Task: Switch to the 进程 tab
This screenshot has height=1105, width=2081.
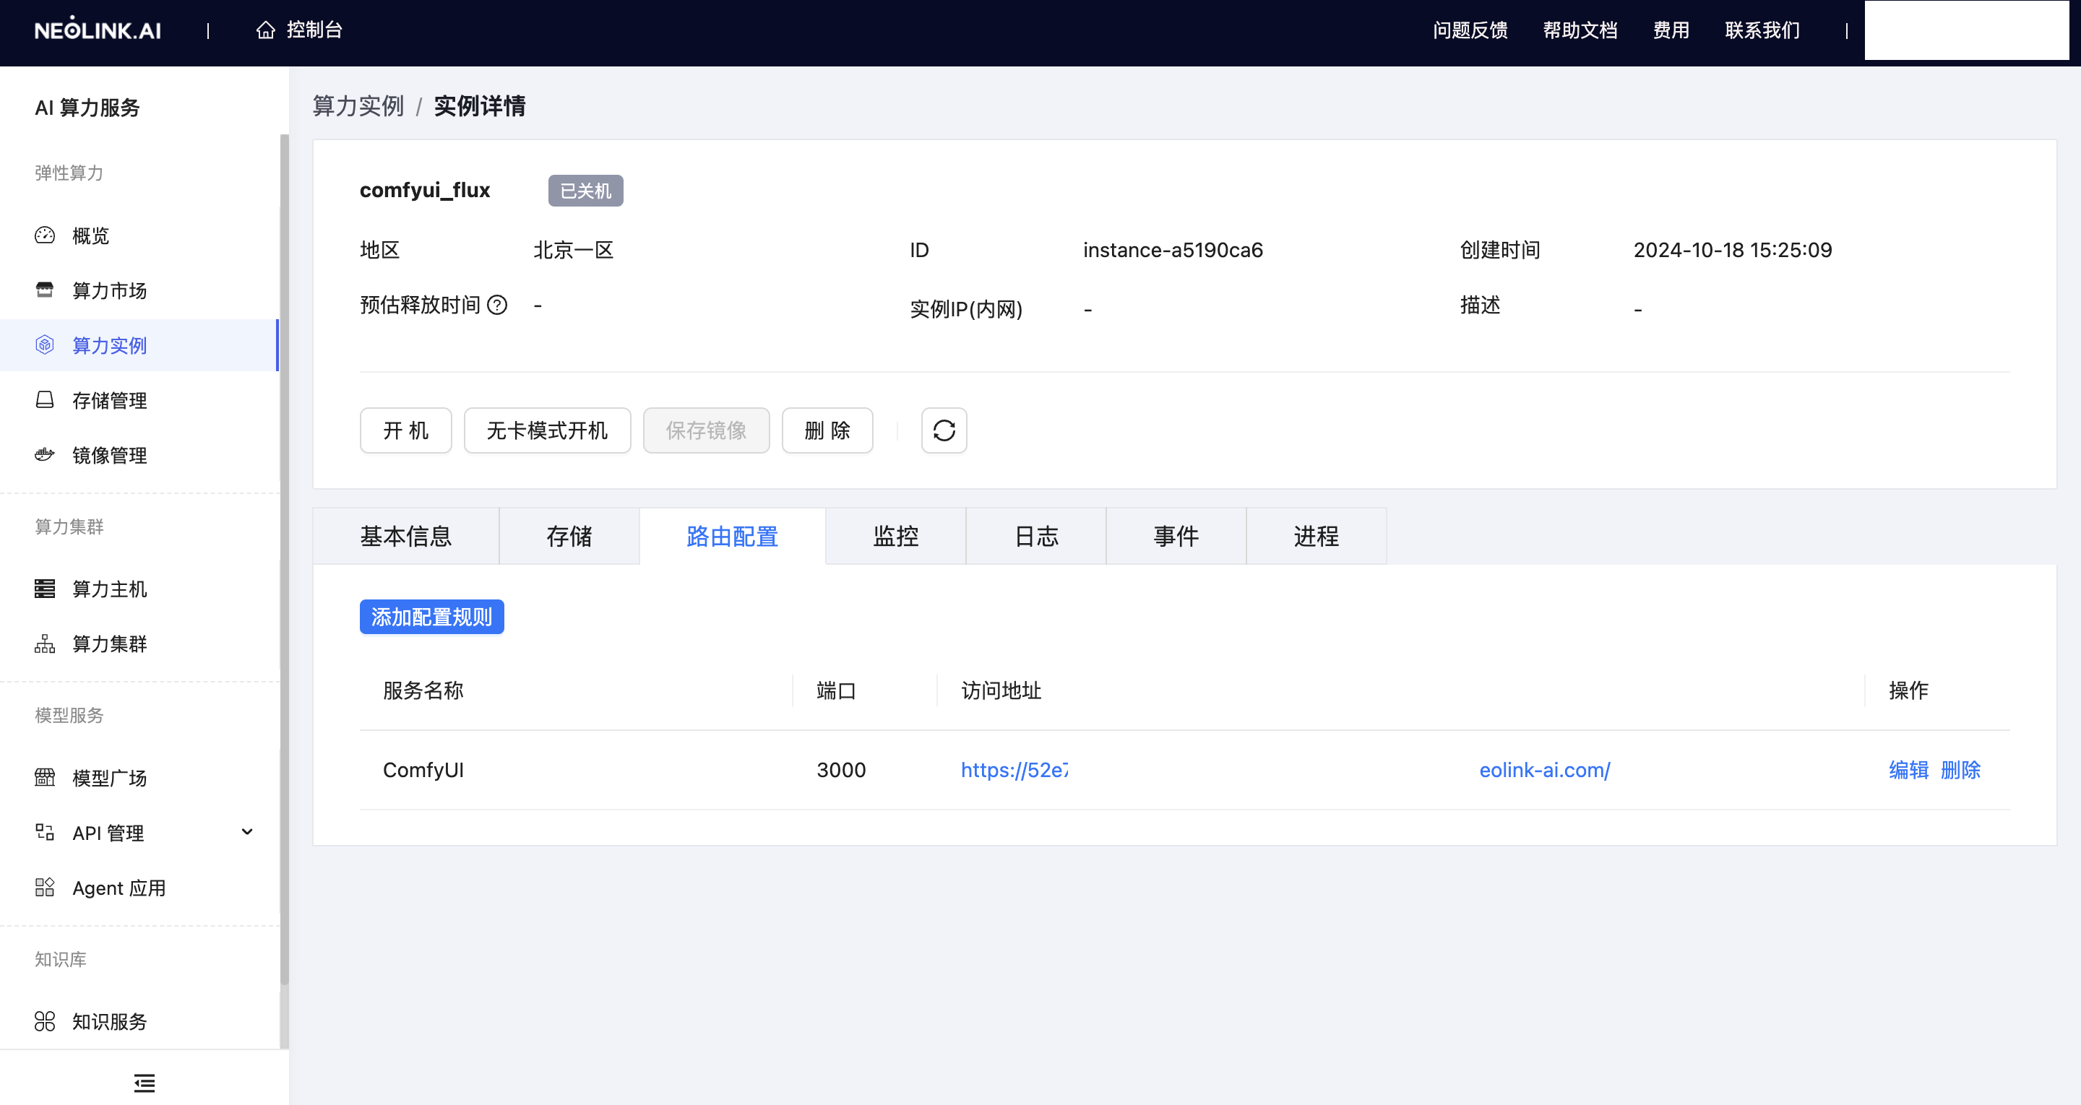Action: [x=1317, y=537]
